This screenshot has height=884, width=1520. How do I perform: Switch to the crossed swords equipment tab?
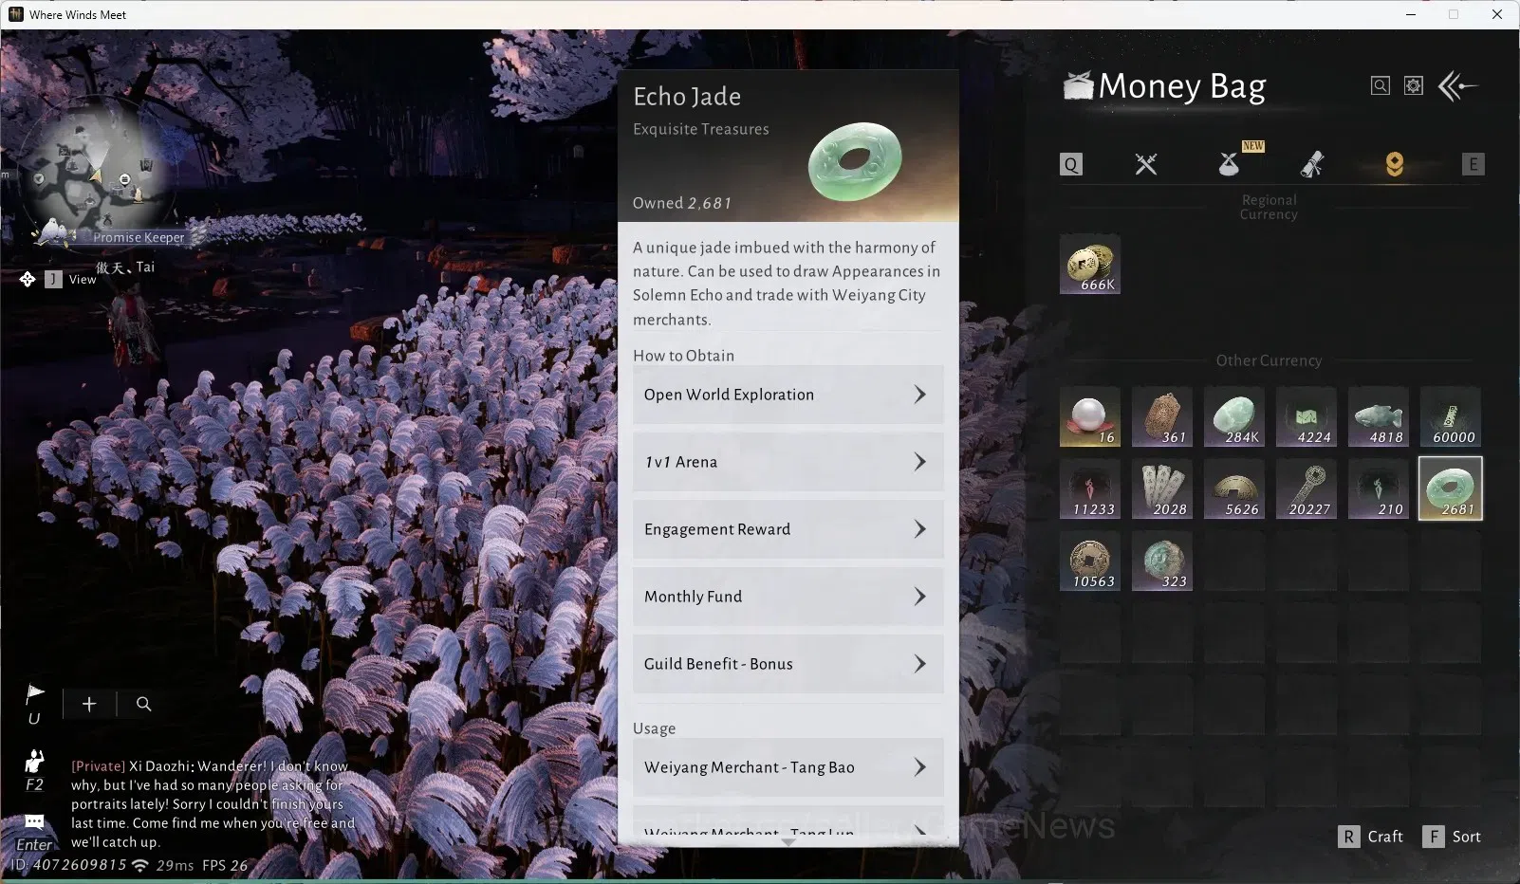click(1146, 164)
